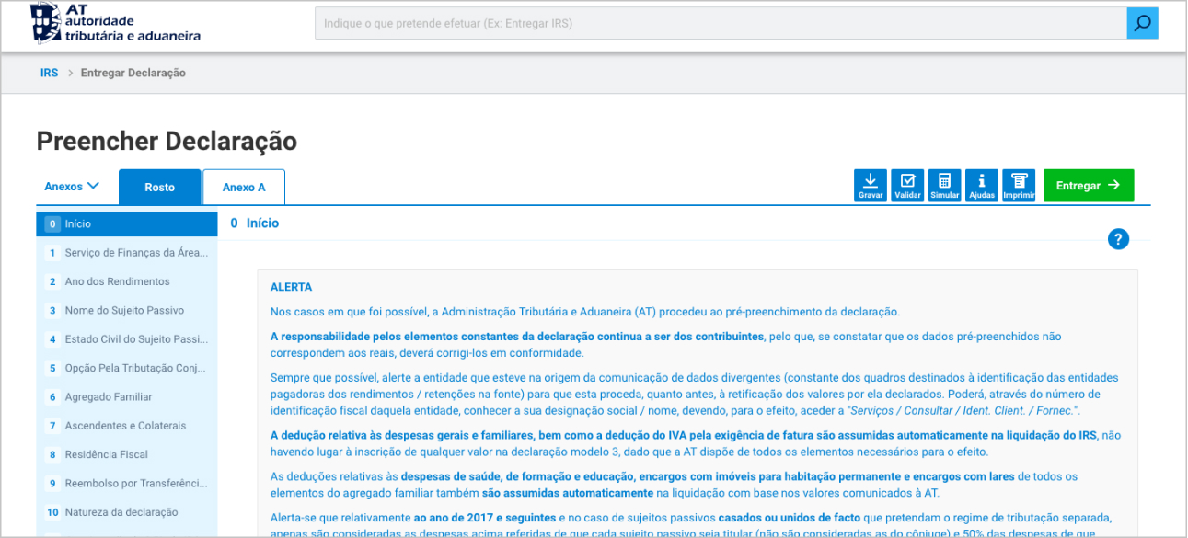Click the Imprimir printer icon
This screenshot has width=1188, height=538.
point(1019,185)
